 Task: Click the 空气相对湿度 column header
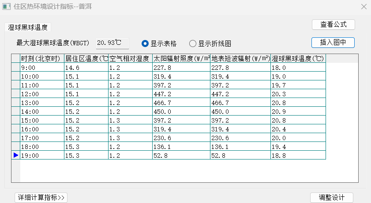click(x=130, y=58)
